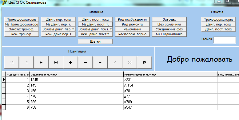Select serial number cell 1245
Image resolution: width=239 pixels, height=120 pixels.
(x=77, y=80)
